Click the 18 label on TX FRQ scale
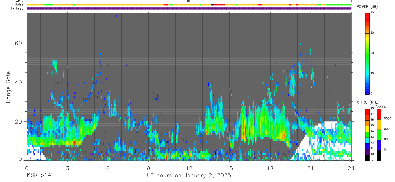This screenshot has height=182, width=395. (372, 108)
